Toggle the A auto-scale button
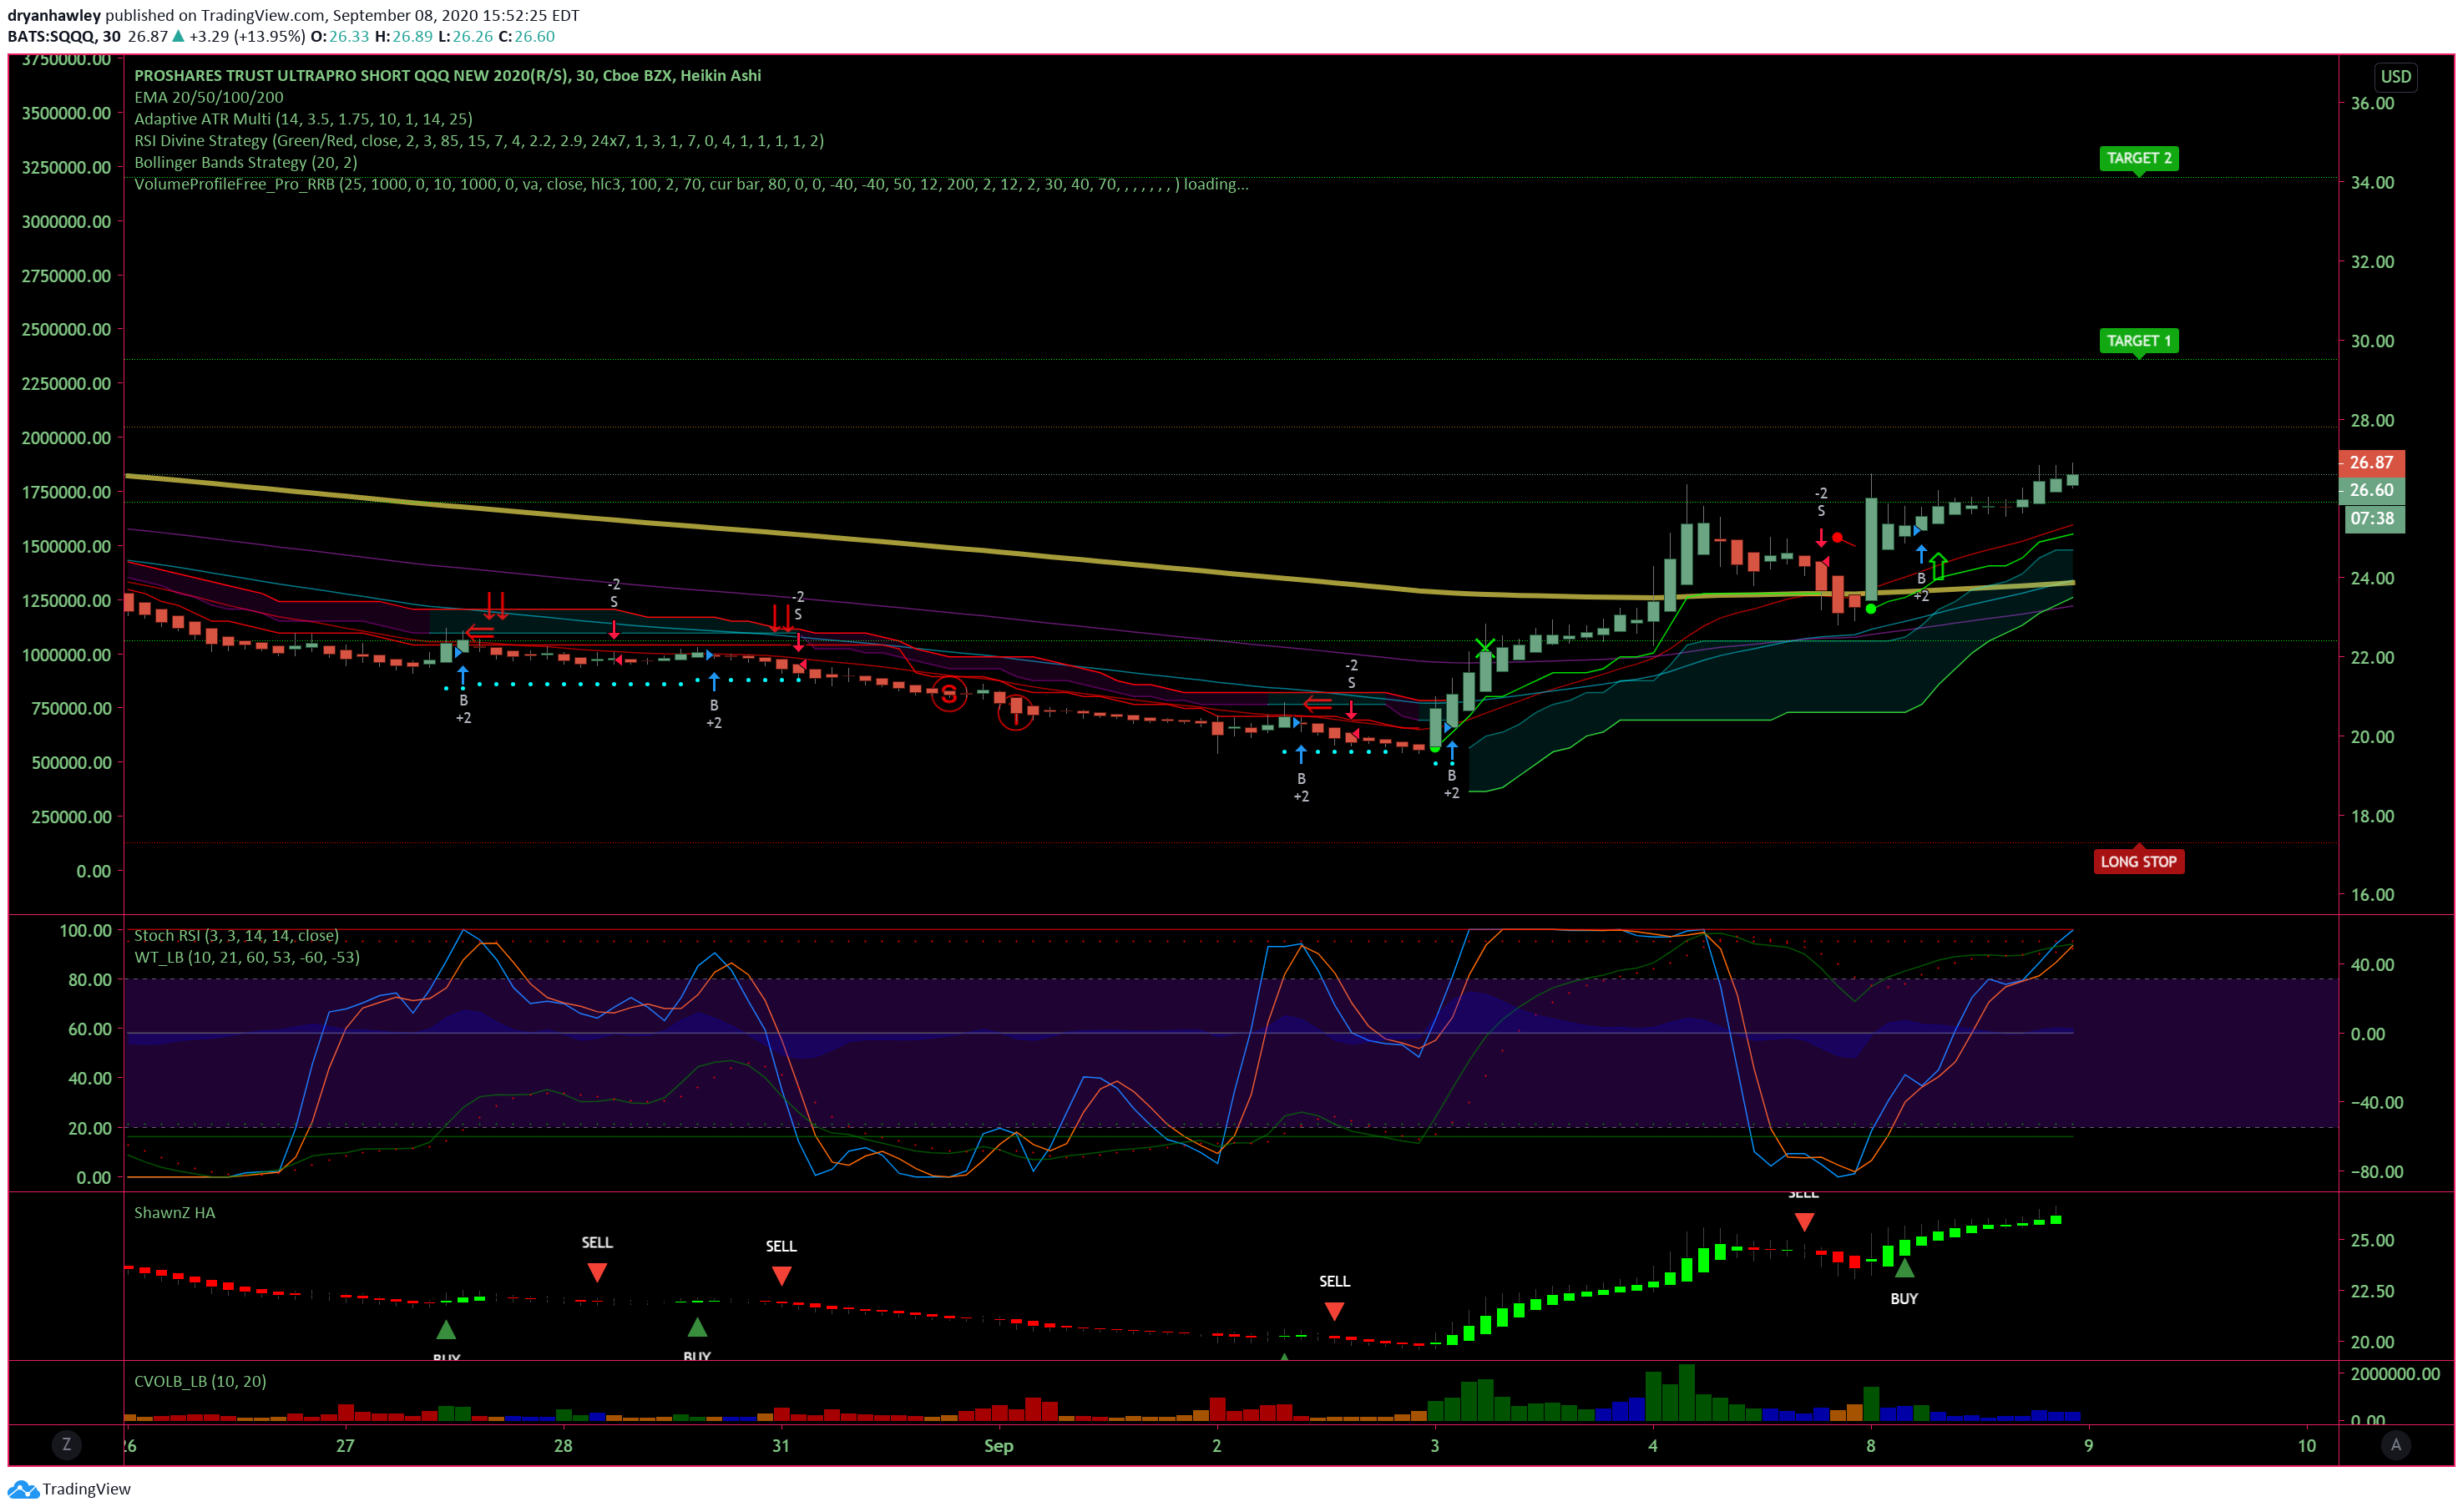 pos(2395,1444)
